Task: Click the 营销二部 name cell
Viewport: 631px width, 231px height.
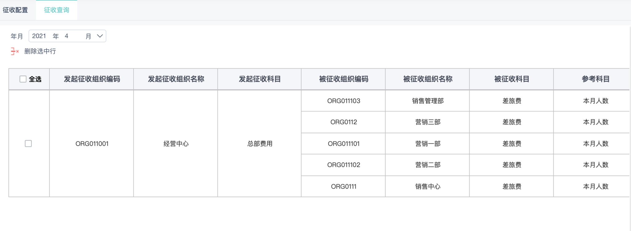Action: coord(428,165)
